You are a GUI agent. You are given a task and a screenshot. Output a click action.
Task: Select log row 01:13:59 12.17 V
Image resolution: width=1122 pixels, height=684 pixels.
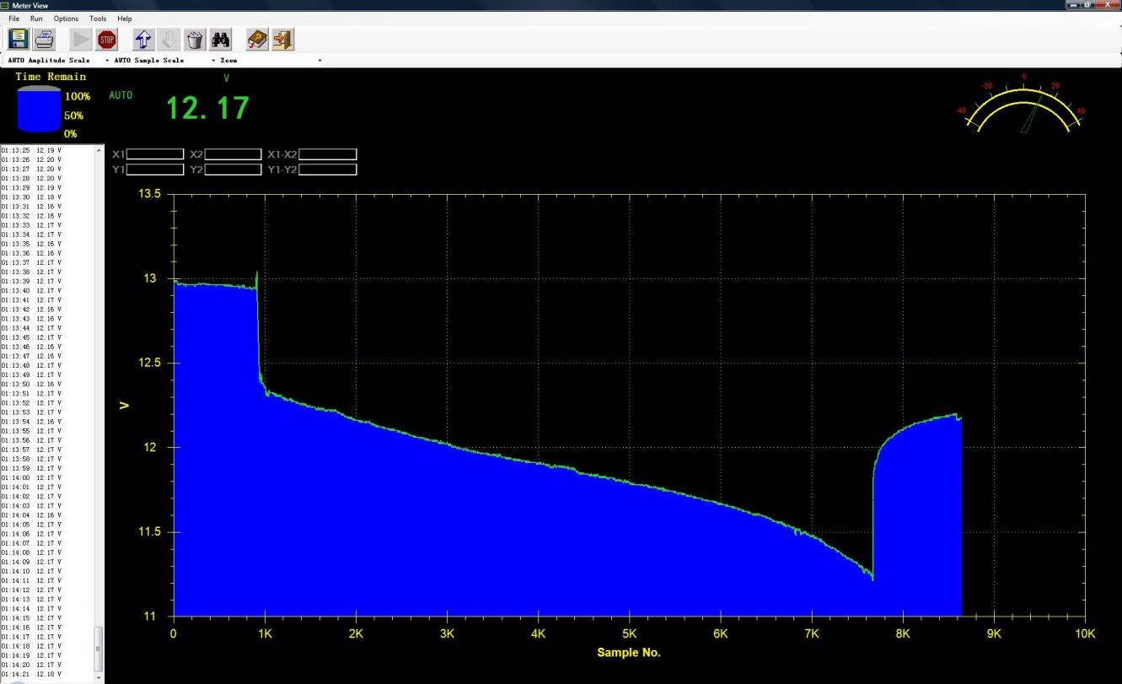point(31,468)
